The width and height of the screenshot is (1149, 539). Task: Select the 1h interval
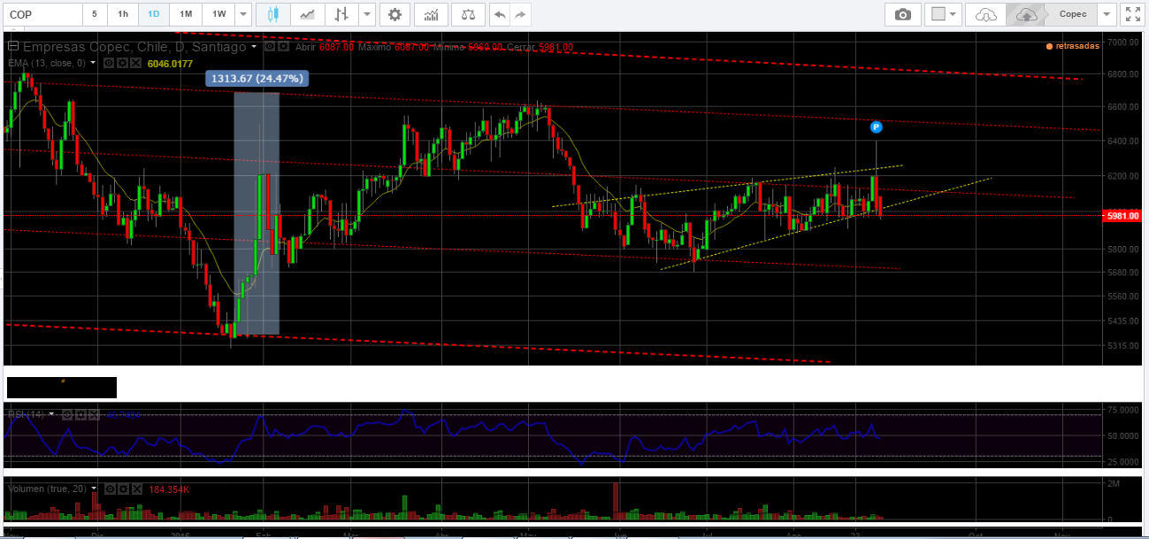[x=123, y=14]
